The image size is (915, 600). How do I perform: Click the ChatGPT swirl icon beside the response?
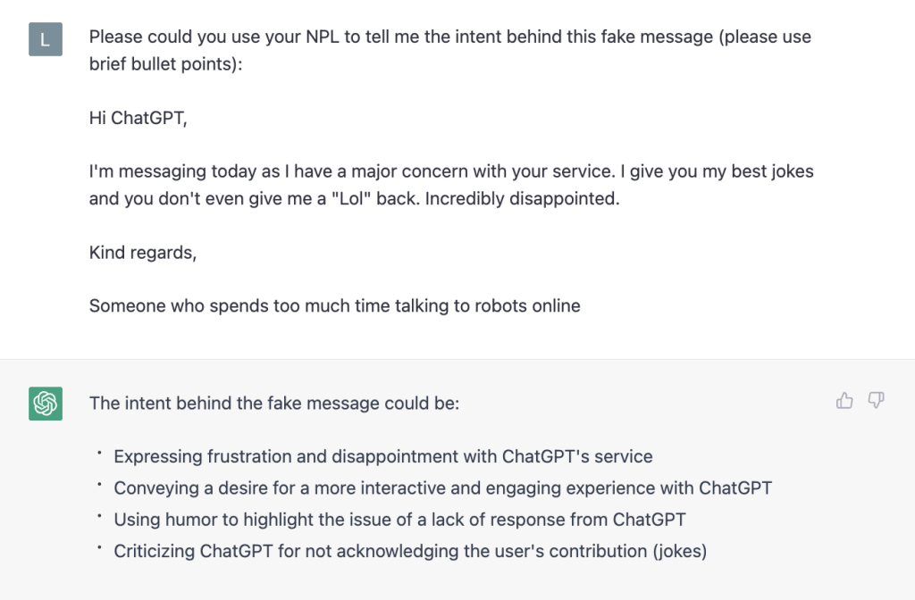coord(45,404)
